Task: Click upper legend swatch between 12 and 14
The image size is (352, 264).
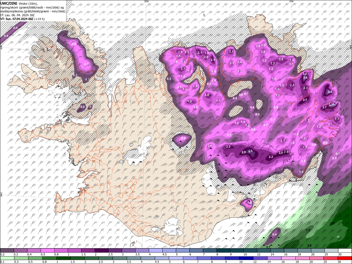Action: [x=263, y=251]
